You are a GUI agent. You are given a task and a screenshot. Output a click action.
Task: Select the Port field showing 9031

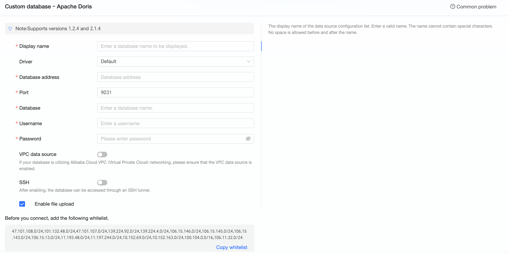(x=175, y=93)
